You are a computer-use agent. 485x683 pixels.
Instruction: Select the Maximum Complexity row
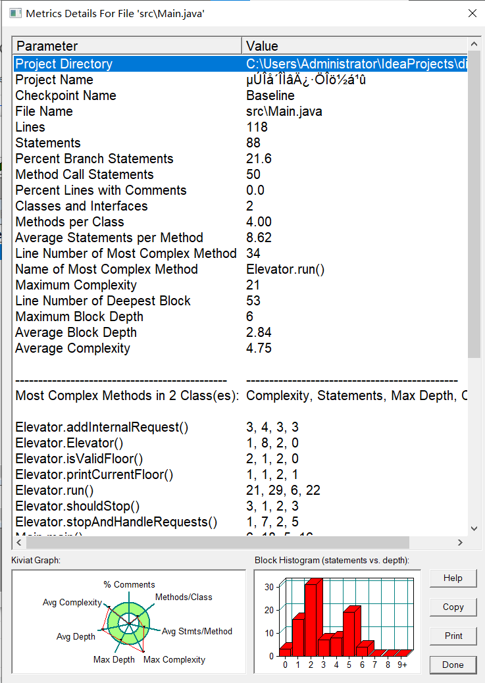[240, 285]
